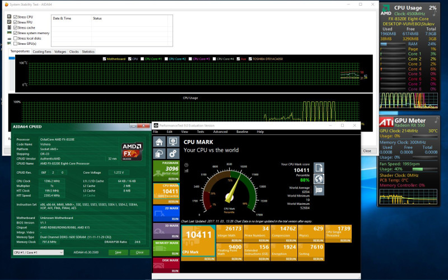Click the AMD FX logo in the CPUID window
This screenshot has width=448, height=280.
(132, 151)
